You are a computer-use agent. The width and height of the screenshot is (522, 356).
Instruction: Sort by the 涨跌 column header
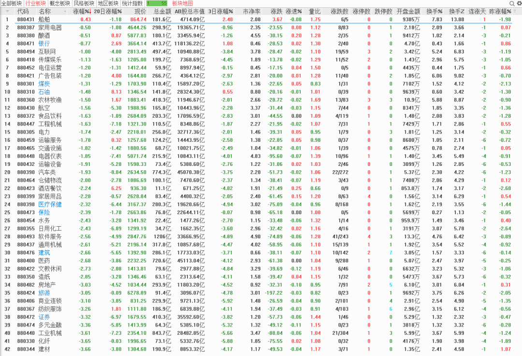[x=276, y=11]
